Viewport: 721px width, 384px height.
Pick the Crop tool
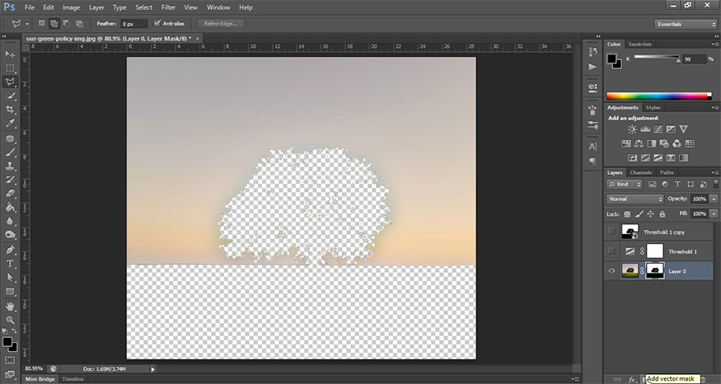pos(11,110)
